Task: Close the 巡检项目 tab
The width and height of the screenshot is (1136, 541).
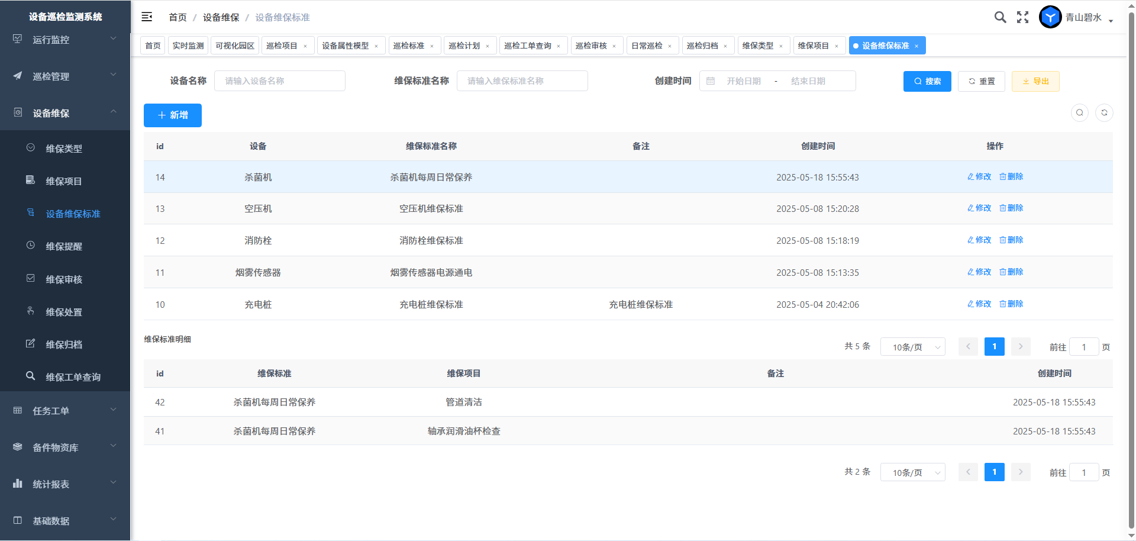Action: (x=305, y=46)
